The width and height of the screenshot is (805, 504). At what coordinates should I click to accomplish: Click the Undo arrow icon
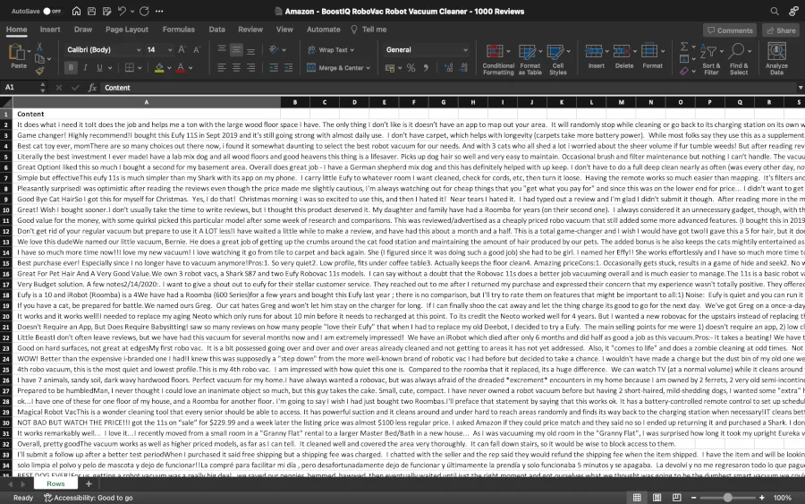click(122, 11)
